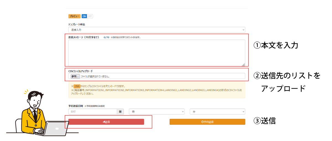Open the calendar date picker icon
The height and width of the screenshot is (141, 332).
120,111
